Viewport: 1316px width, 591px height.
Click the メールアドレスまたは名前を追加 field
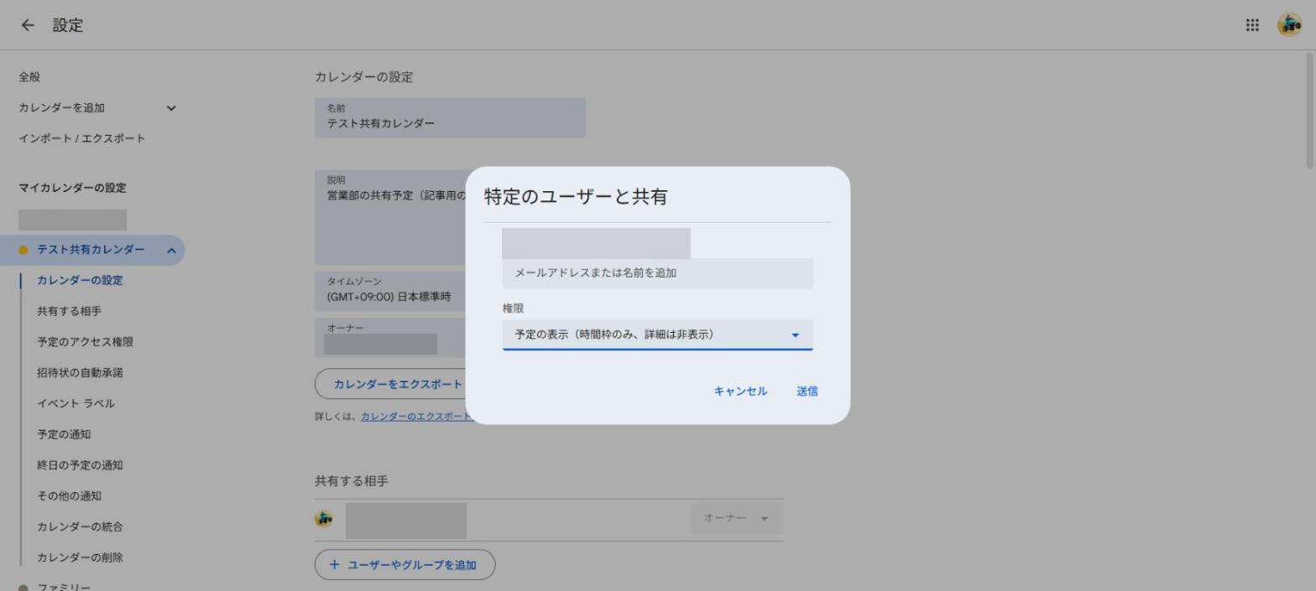(657, 273)
